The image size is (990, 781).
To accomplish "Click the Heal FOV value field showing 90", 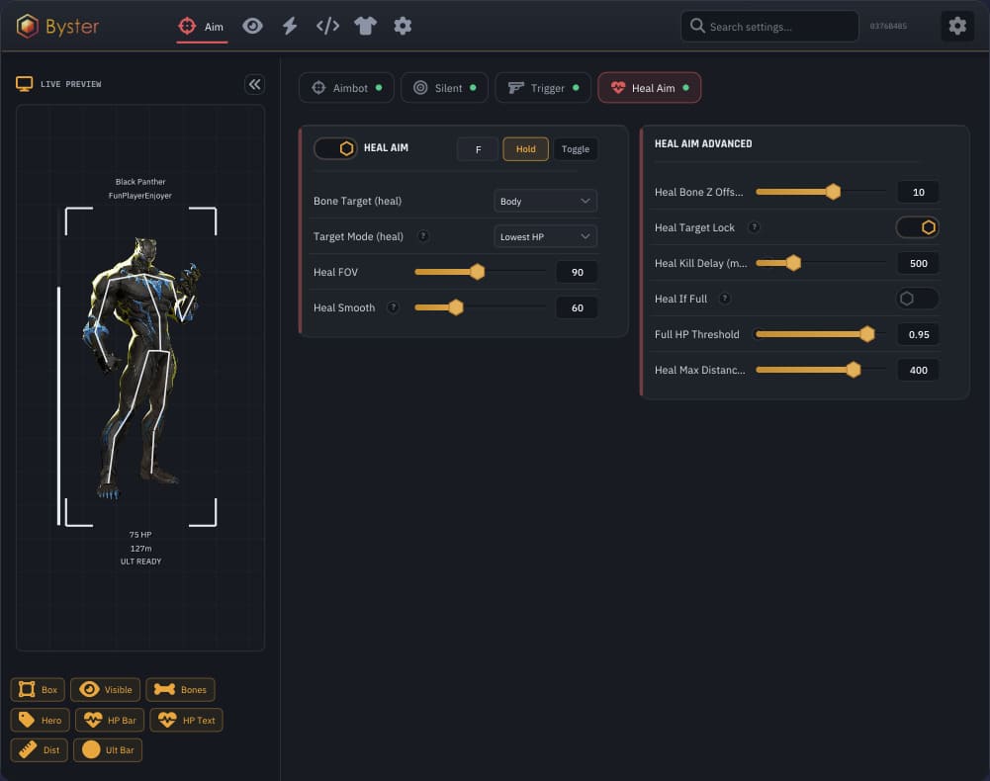I will point(577,272).
